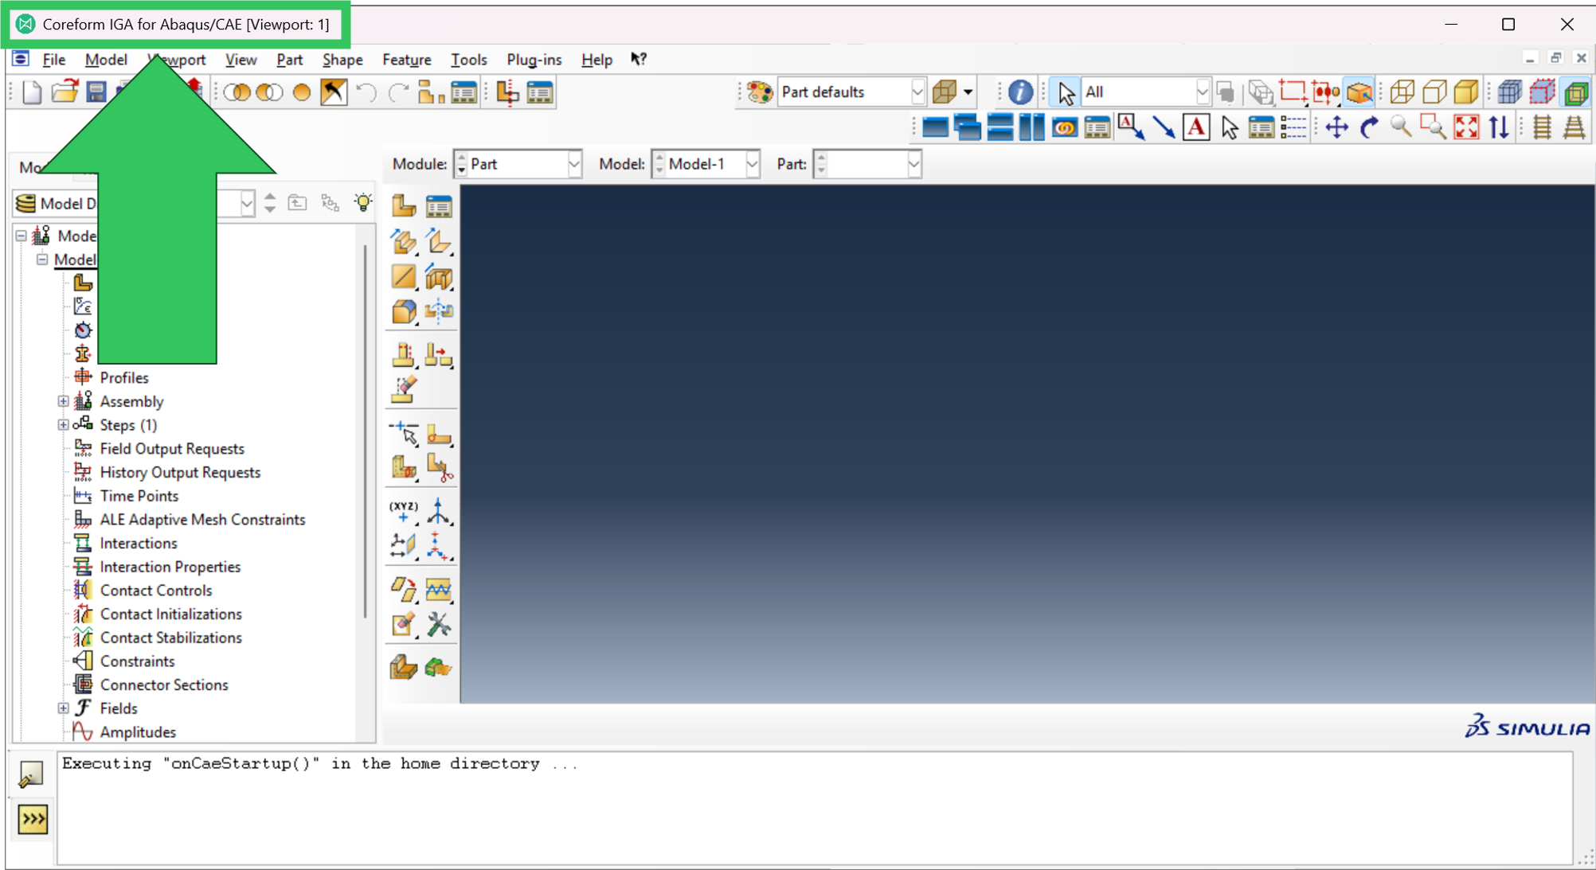Open the File menu
Viewport: 1596px width, 870px height.
coord(54,60)
